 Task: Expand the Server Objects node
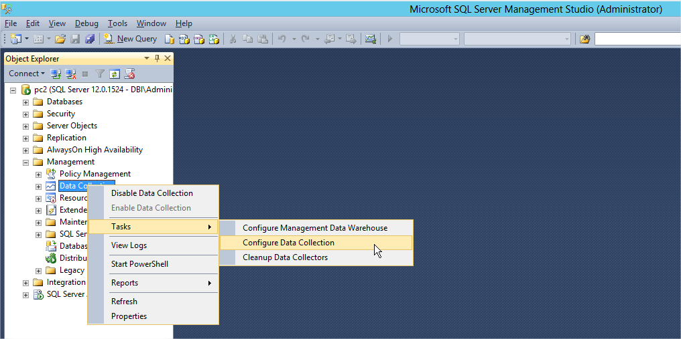pyautogui.click(x=25, y=126)
